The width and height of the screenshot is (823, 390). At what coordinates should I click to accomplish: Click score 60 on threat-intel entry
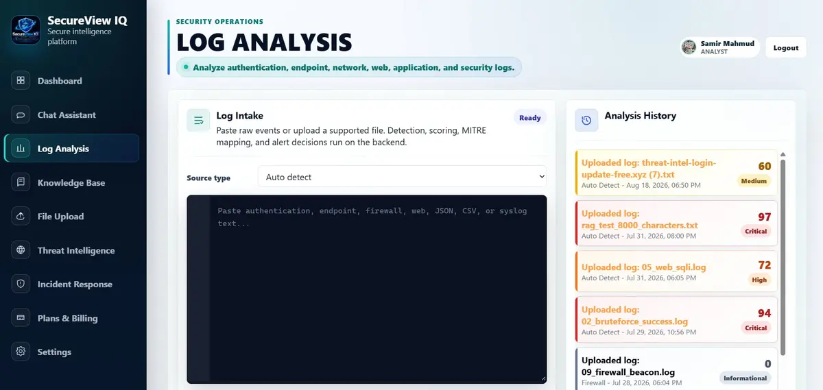pyautogui.click(x=765, y=166)
